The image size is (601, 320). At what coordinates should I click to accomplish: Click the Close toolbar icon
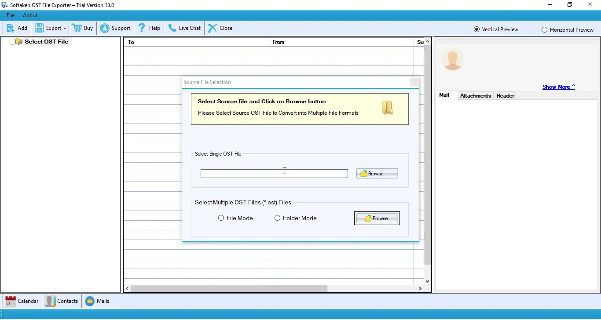pyautogui.click(x=213, y=28)
